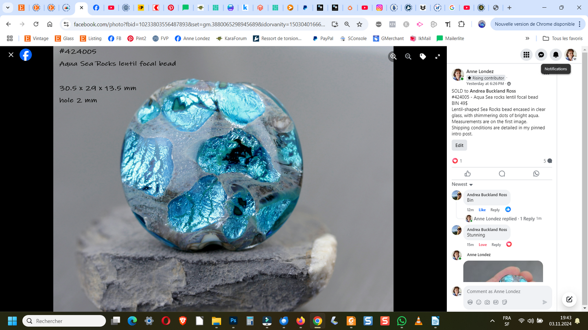Open Windows Start menu

12,321
